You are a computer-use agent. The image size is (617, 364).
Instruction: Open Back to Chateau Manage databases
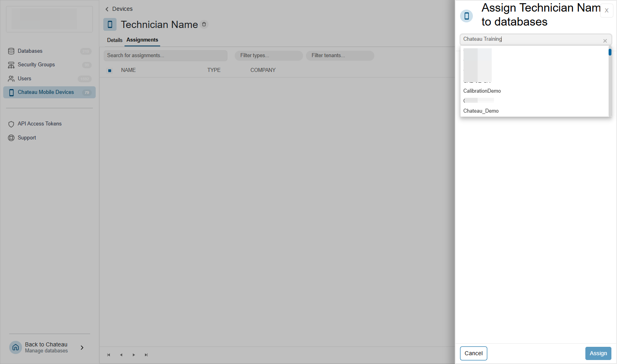point(46,347)
